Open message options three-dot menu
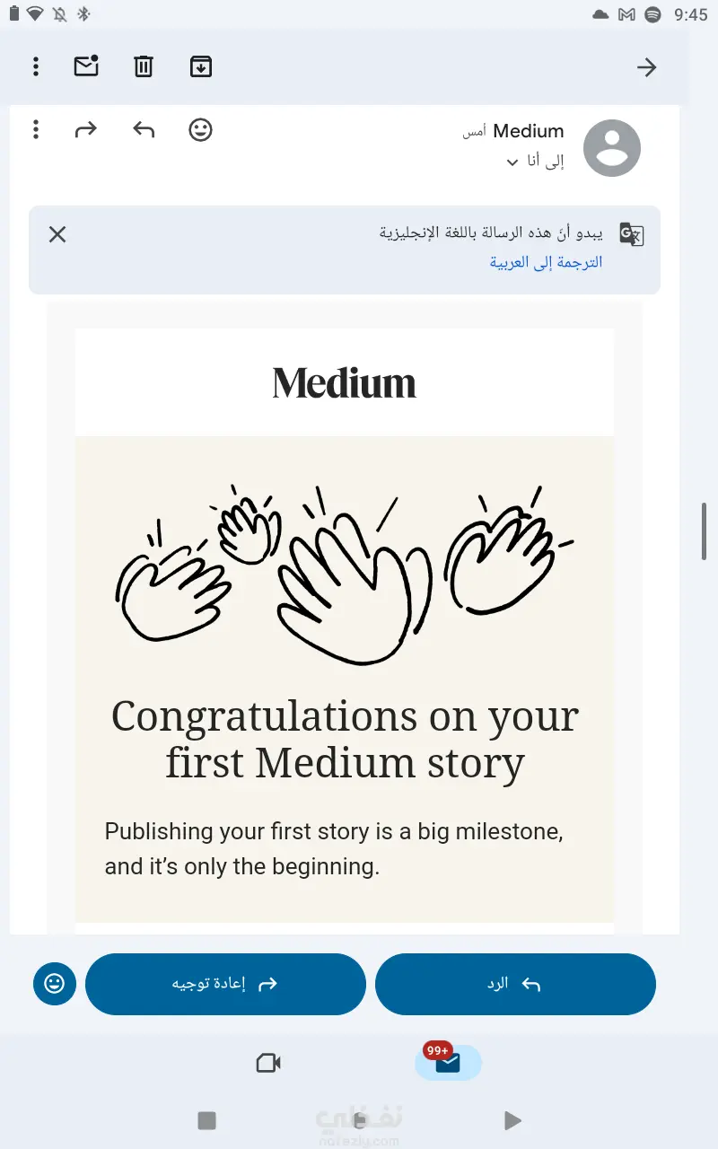This screenshot has height=1149, width=718. (36, 130)
